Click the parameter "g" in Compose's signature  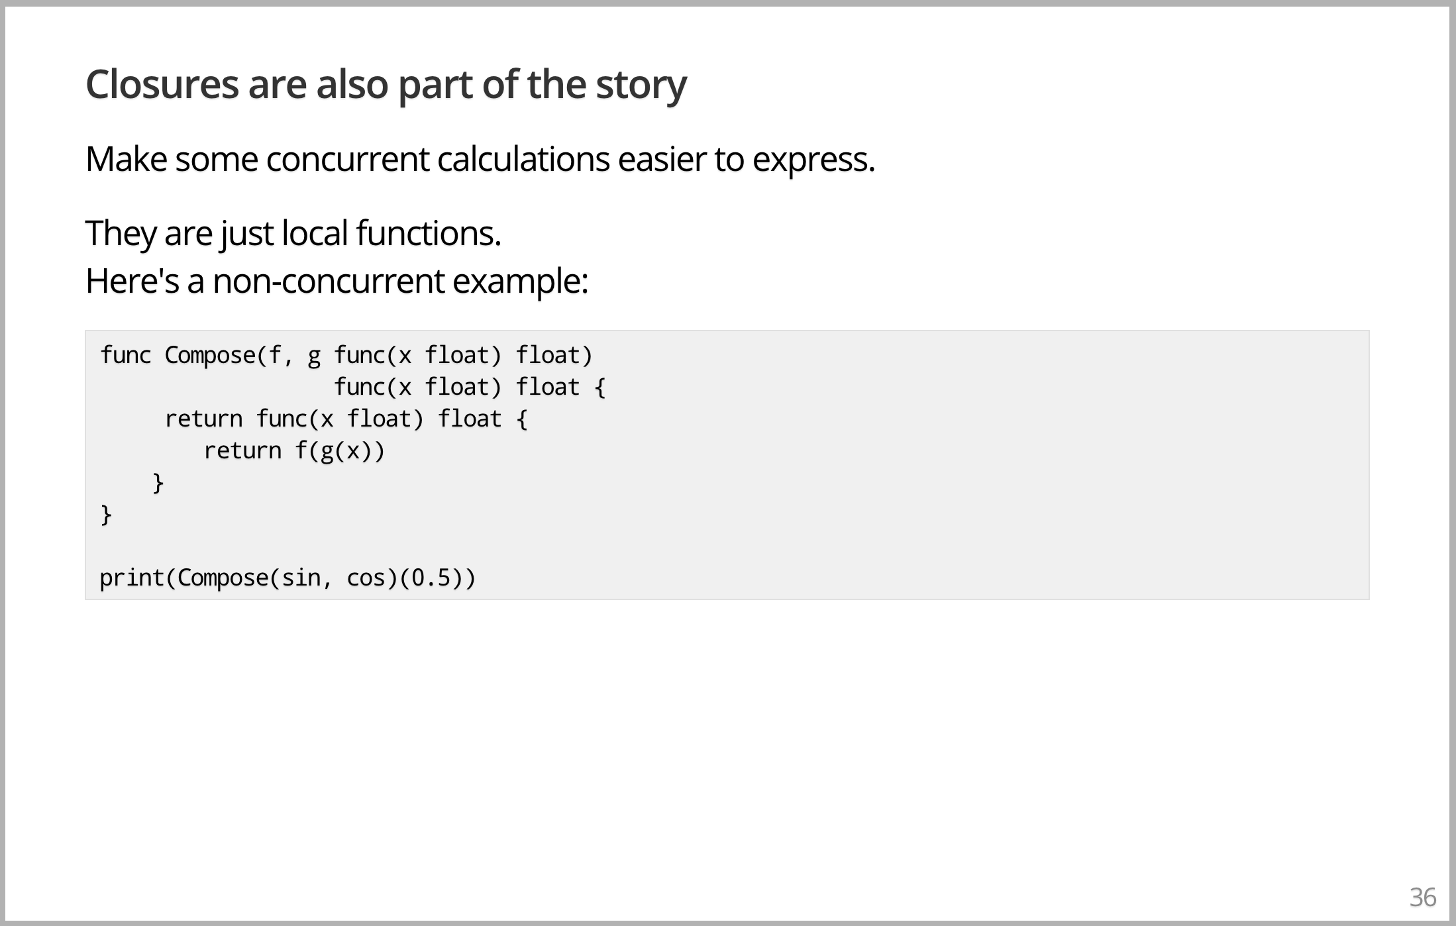pos(314,356)
